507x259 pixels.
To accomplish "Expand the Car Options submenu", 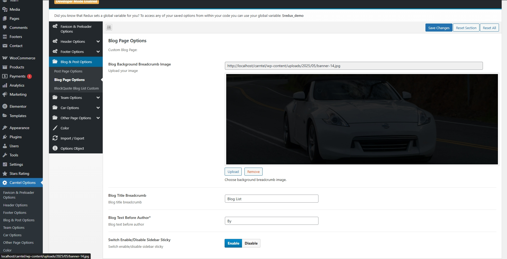I will 98,108.
